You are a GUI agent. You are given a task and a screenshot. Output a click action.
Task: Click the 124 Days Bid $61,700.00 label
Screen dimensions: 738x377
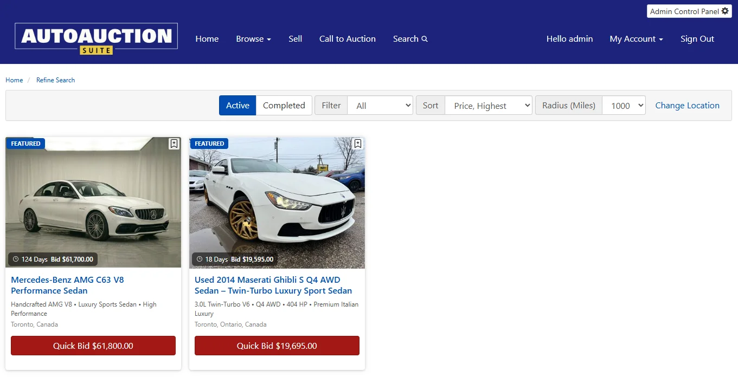click(53, 259)
